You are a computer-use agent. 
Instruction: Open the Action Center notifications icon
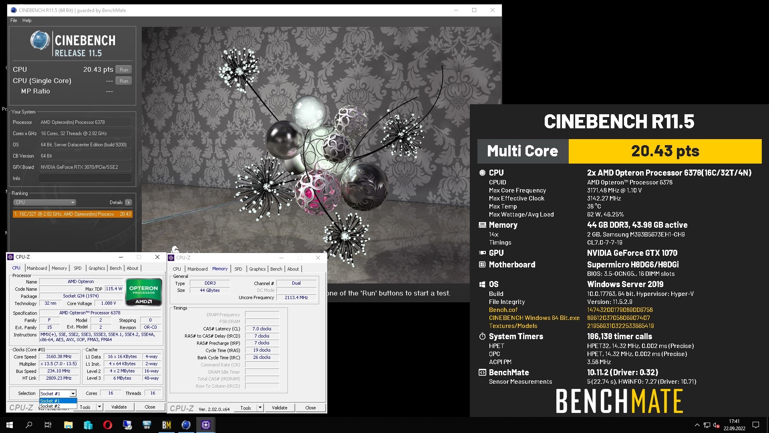tap(756, 425)
